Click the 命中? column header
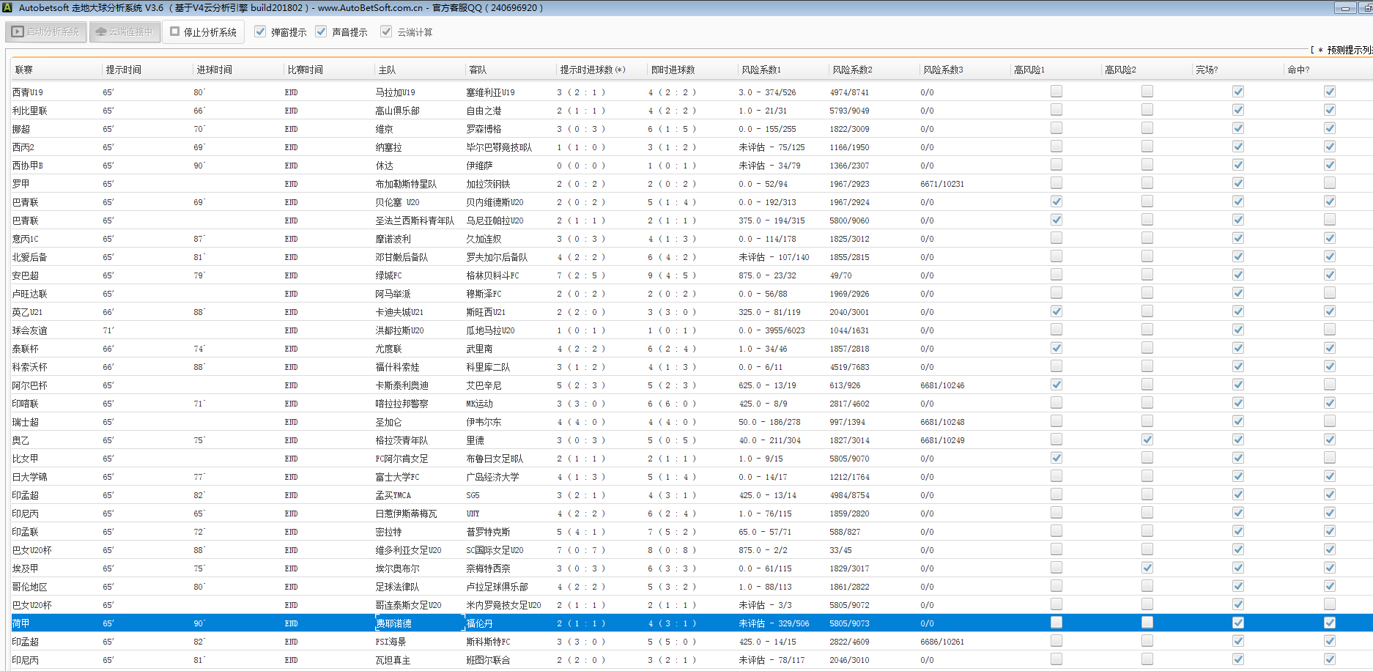Screen dimensions: 1373x671 point(1298,70)
